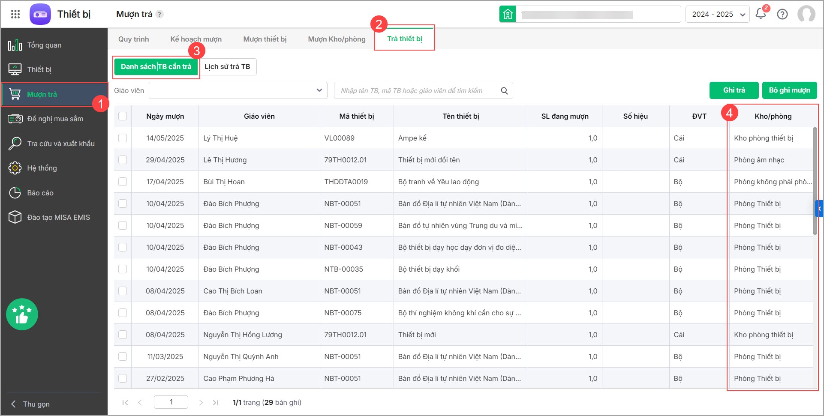Viewport: 824px width, 416px height.
Task: Select the Danh sách TB cần trả sub-tab
Action: 156,67
